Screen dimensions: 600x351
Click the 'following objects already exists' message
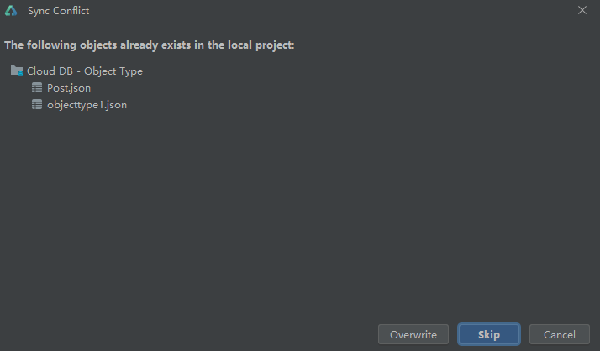(150, 45)
